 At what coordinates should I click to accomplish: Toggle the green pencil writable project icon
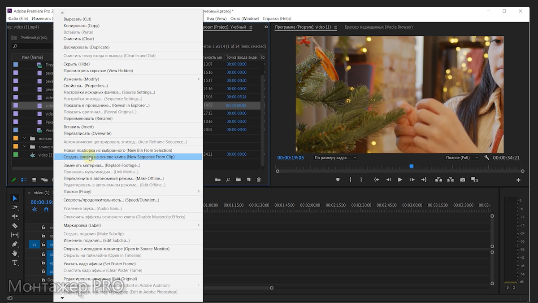[x=14, y=180]
